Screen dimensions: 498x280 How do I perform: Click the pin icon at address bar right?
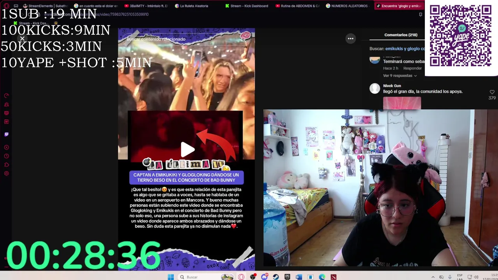421,14
